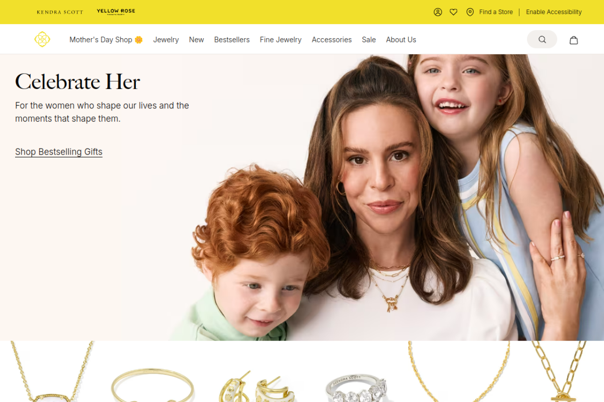
Task: Open the shopping bag icon
Action: point(574,40)
